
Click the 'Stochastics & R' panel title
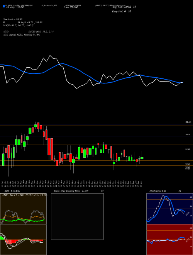(158, 191)
